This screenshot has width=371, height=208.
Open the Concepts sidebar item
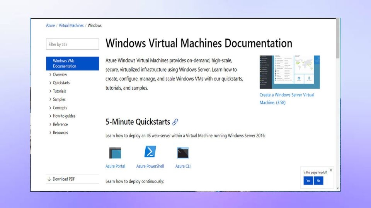coord(60,108)
